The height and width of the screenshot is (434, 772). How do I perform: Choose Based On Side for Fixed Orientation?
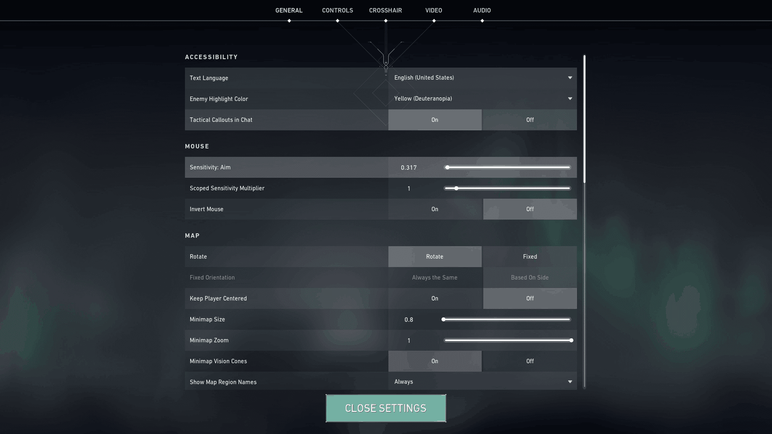click(x=530, y=278)
